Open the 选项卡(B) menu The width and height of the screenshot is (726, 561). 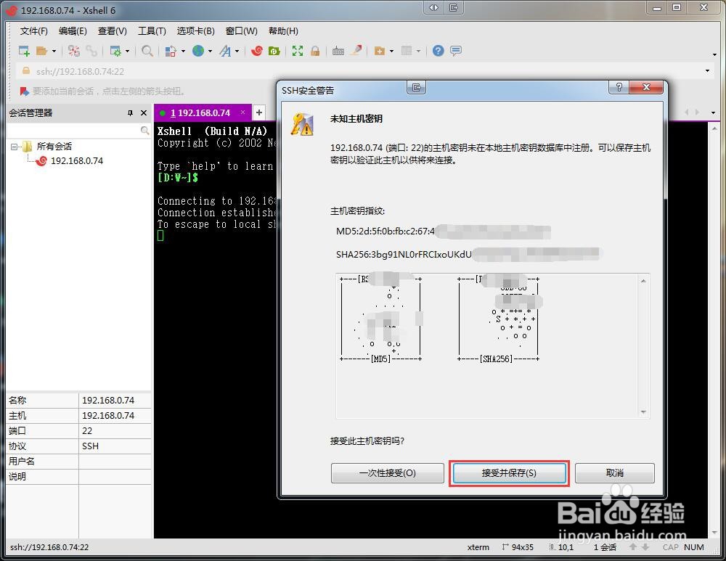pyautogui.click(x=196, y=31)
